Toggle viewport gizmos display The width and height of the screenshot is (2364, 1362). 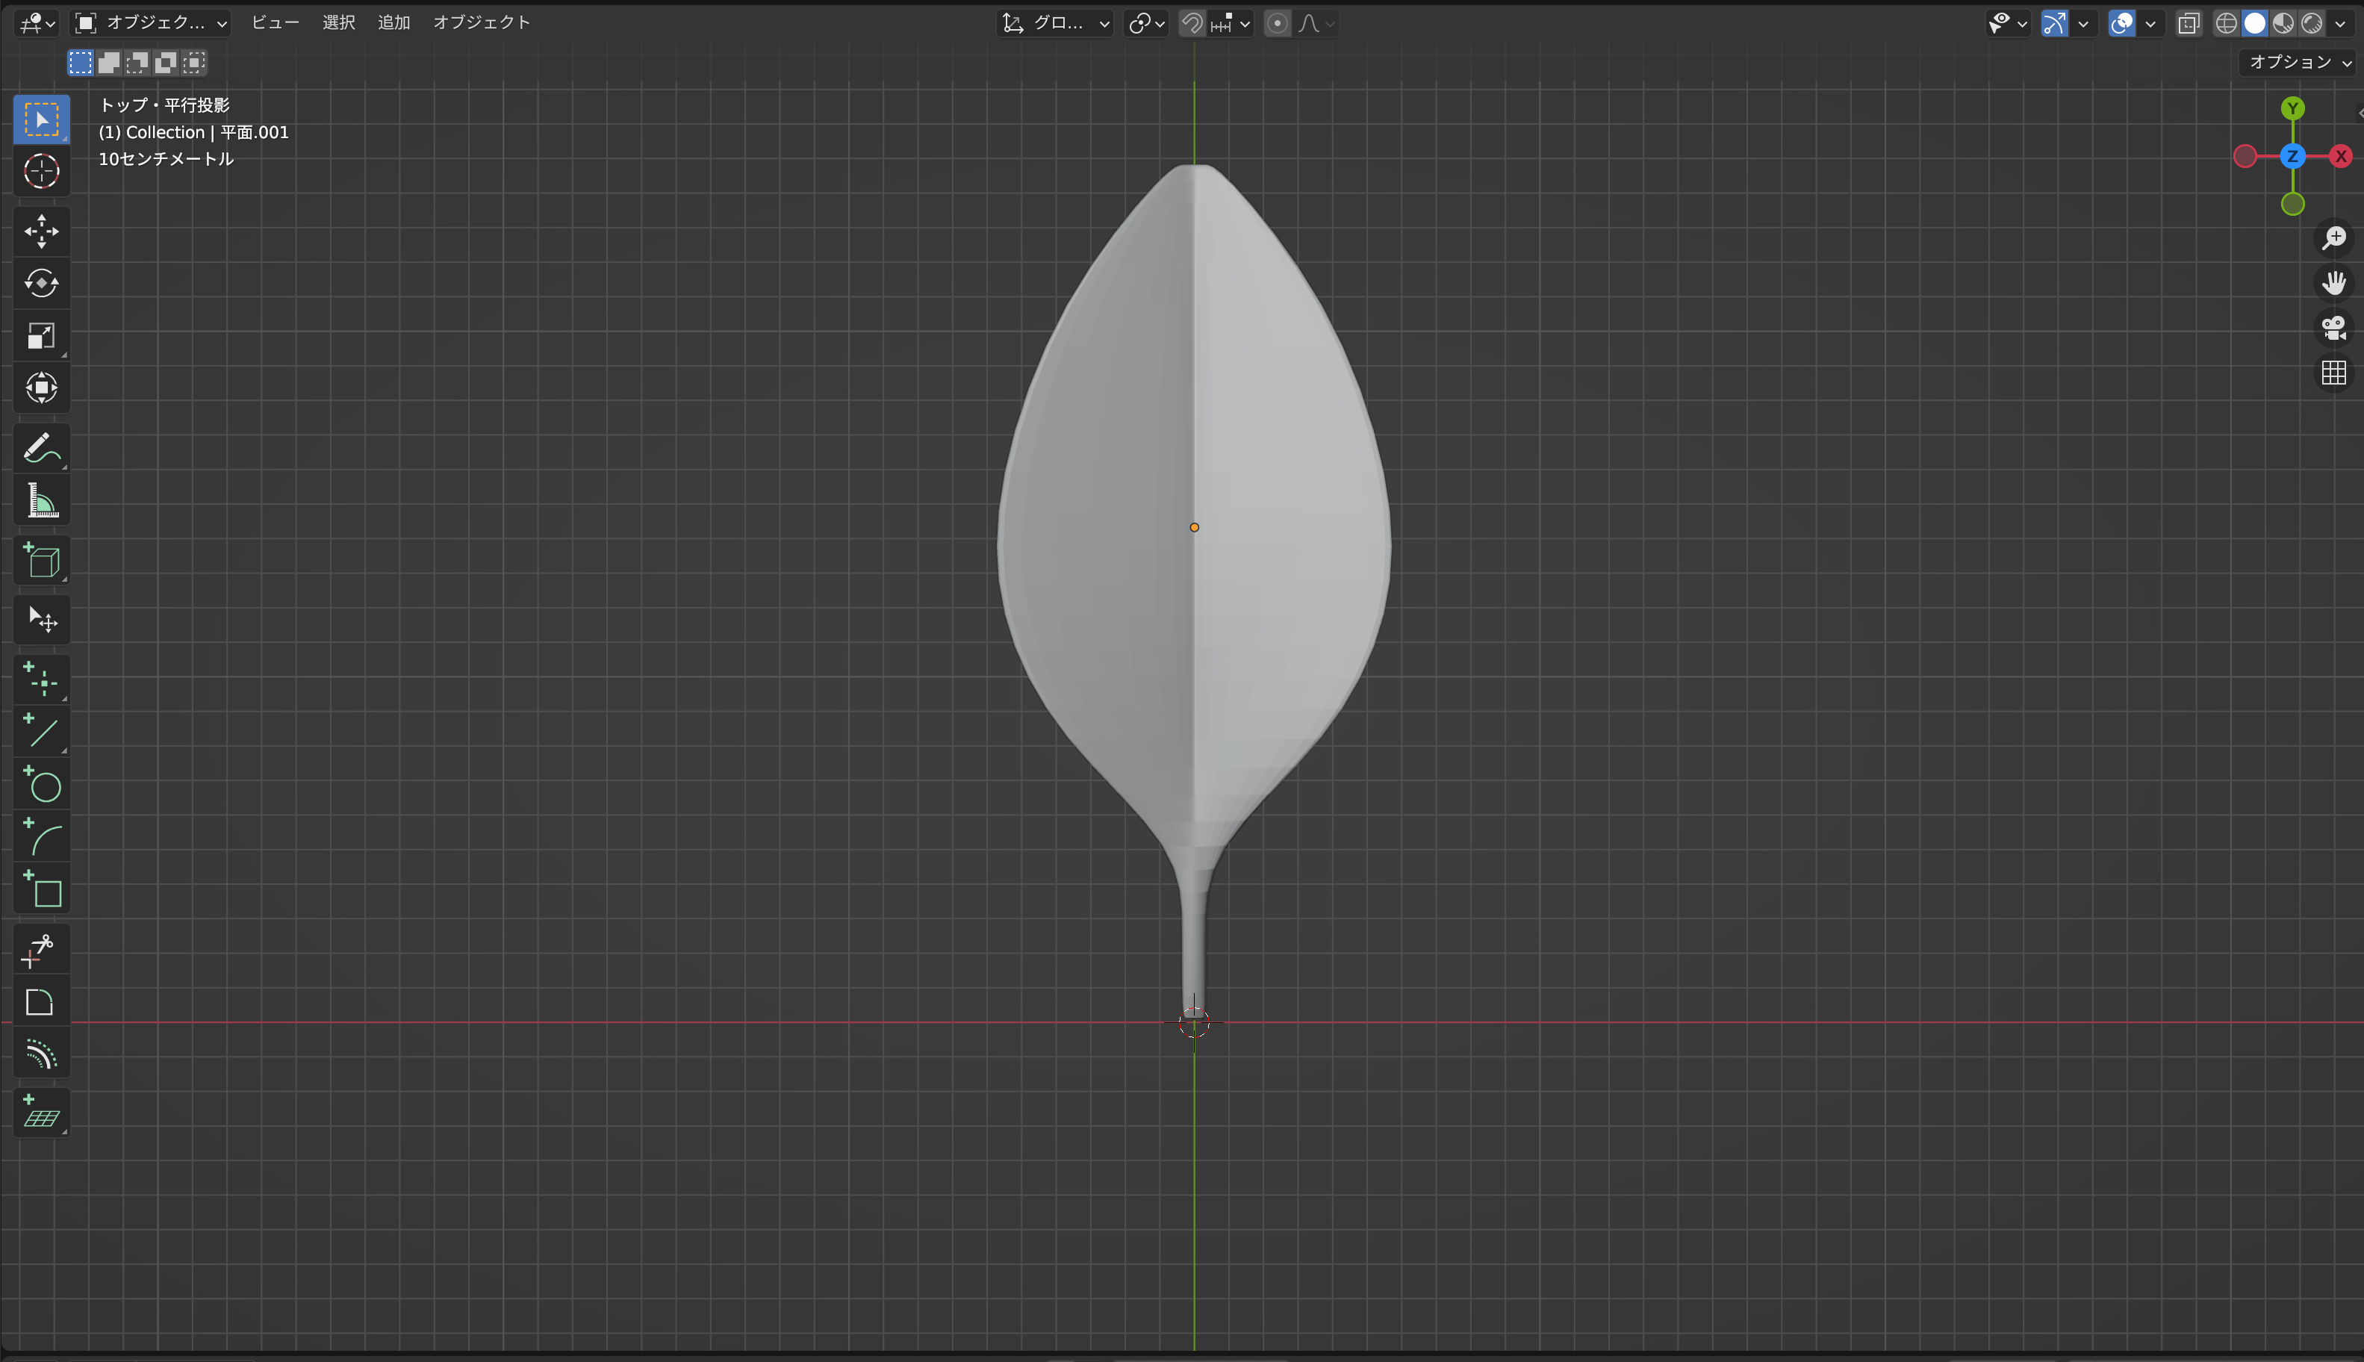point(2054,23)
